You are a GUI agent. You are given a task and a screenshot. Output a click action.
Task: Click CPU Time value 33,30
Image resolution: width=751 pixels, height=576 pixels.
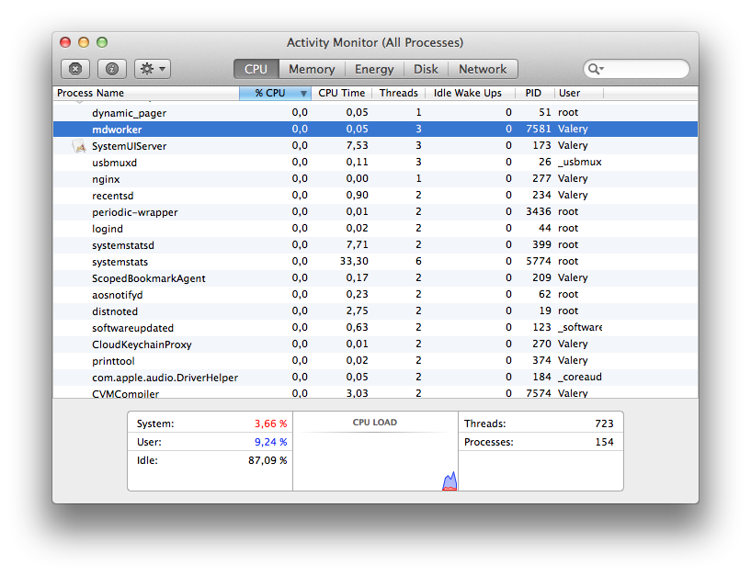pos(354,261)
